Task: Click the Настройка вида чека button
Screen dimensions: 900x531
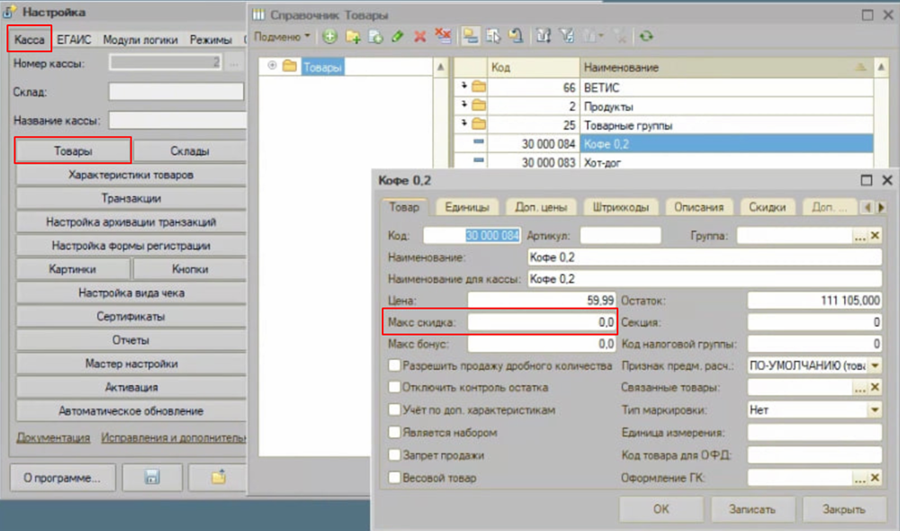Action: tap(130, 292)
